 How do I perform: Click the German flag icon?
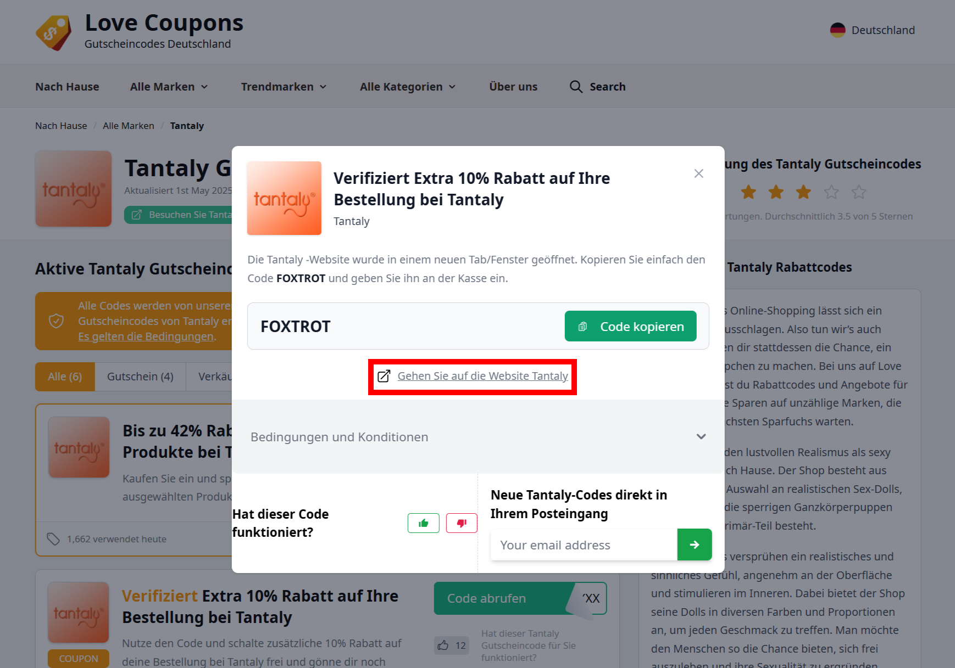837,30
